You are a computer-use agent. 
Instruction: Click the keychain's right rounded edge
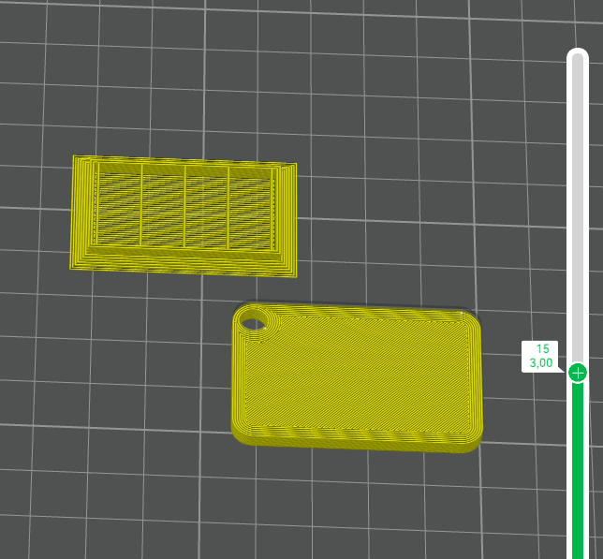(478, 384)
